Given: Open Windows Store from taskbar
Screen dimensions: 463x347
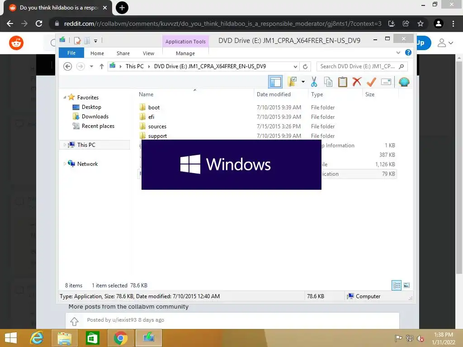Looking at the screenshot, I should (x=92, y=338).
